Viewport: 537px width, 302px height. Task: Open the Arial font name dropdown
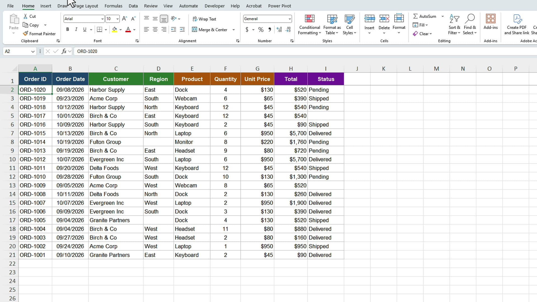[x=102, y=19]
